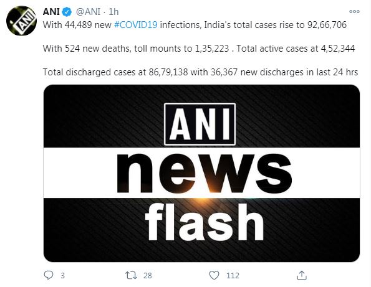Click the word 'news' on white band
The width and height of the screenshot is (371, 287).
[204, 173]
